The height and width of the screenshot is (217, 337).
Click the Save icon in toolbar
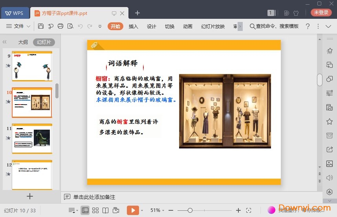coord(40,26)
